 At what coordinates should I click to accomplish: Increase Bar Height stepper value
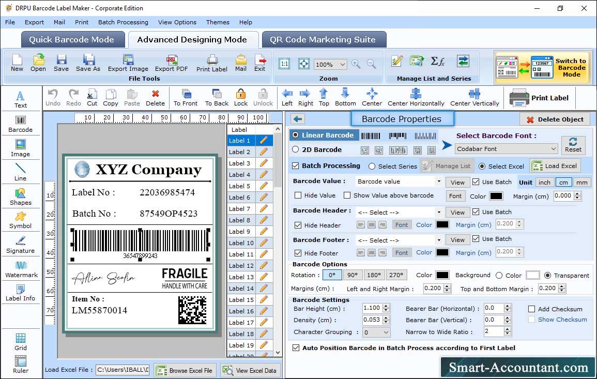pos(386,306)
